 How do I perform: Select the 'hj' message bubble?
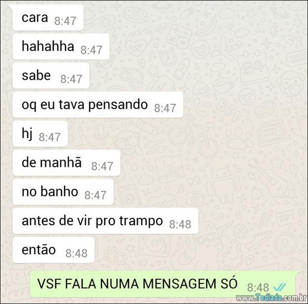click(x=40, y=134)
